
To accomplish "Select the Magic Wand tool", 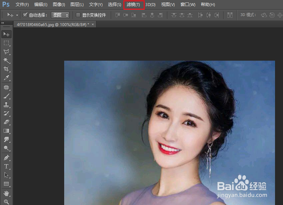I will click(7, 60).
